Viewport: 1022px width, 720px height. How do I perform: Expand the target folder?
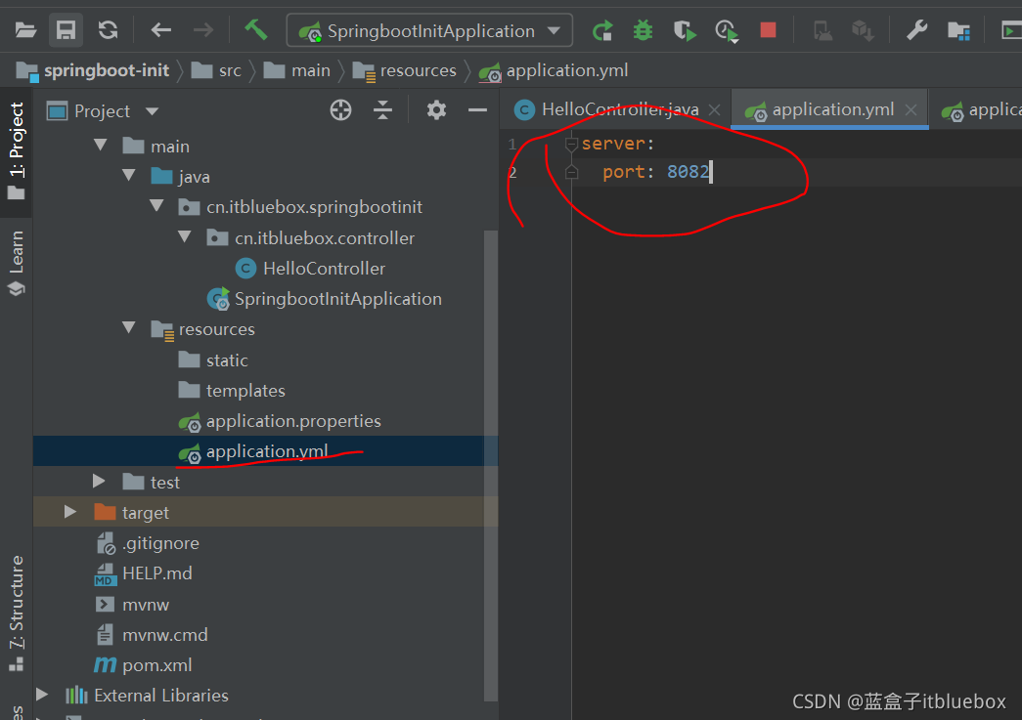(x=70, y=512)
